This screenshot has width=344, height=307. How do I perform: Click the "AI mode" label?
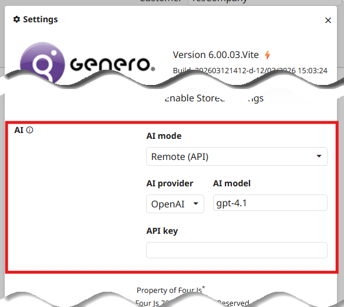(164, 136)
